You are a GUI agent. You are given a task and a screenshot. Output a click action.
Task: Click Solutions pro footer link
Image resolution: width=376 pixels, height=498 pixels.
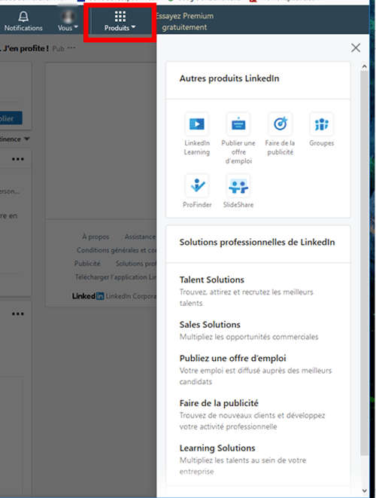click(x=136, y=264)
